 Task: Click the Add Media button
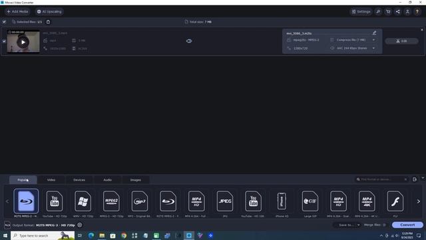tap(17, 12)
